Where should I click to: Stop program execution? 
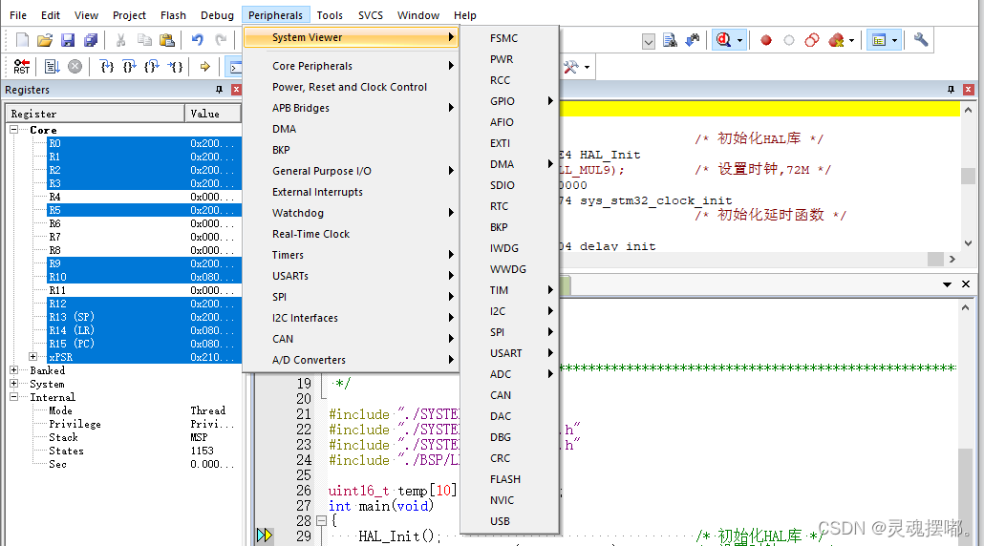pyautogui.click(x=75, y=67)
